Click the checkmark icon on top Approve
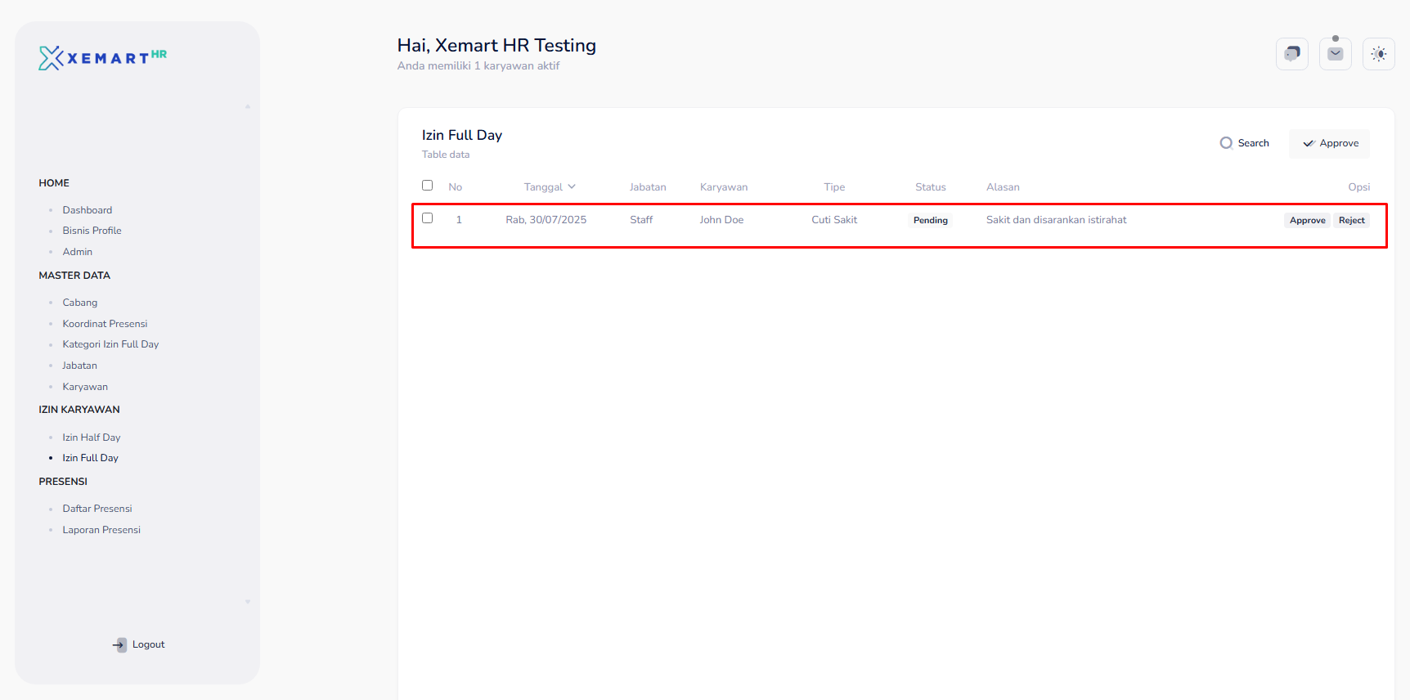The image size is (1410, 700). (1309, 144)
